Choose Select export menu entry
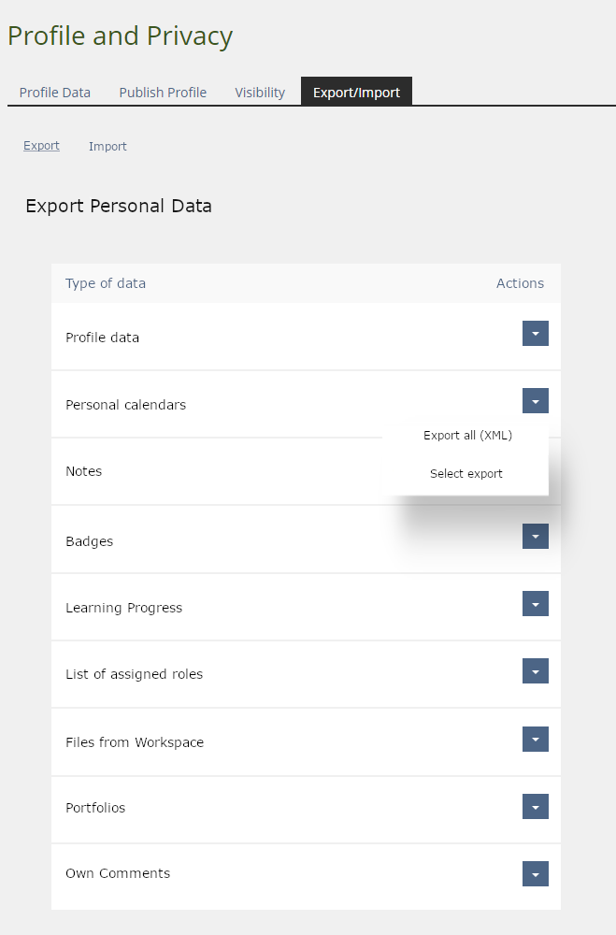The image size is (616, 935). coord(466,474)
